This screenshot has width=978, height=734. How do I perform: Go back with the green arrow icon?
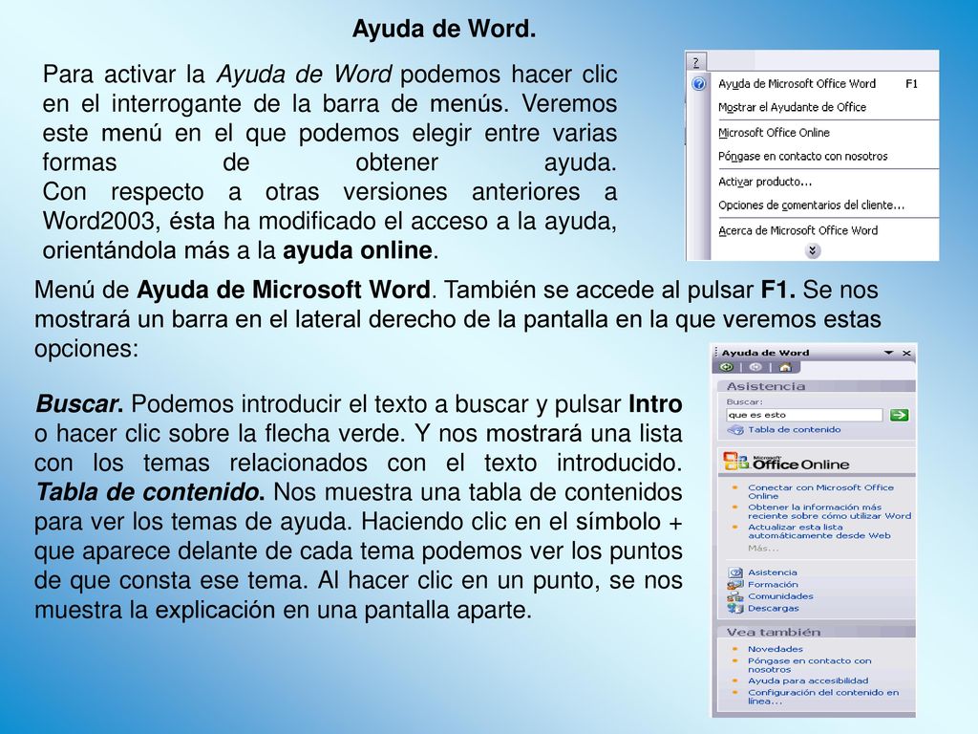click(727, 368)
